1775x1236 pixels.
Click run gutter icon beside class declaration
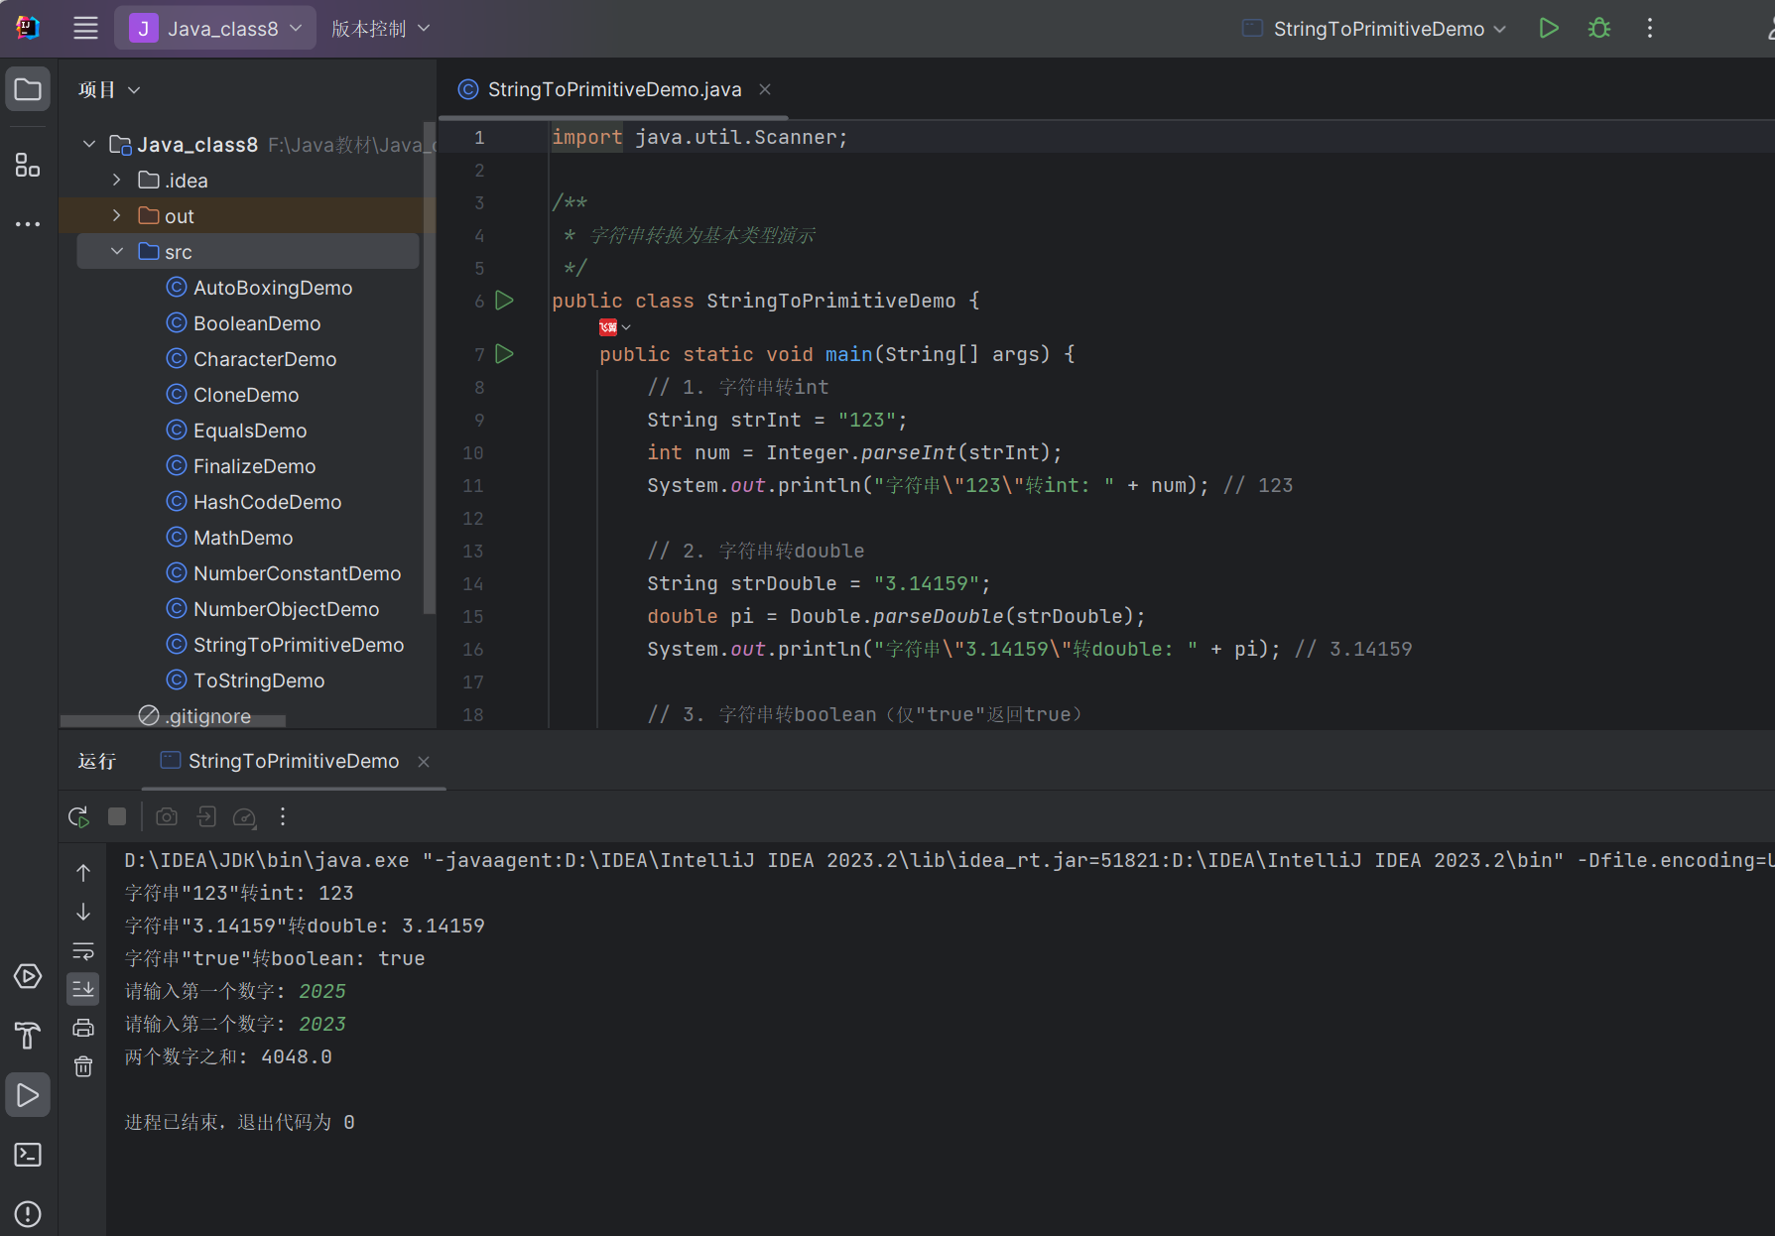point(504,300)
